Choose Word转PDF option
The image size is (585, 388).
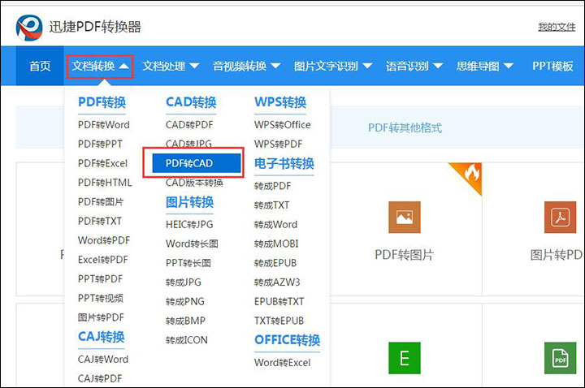coord(104,240)
